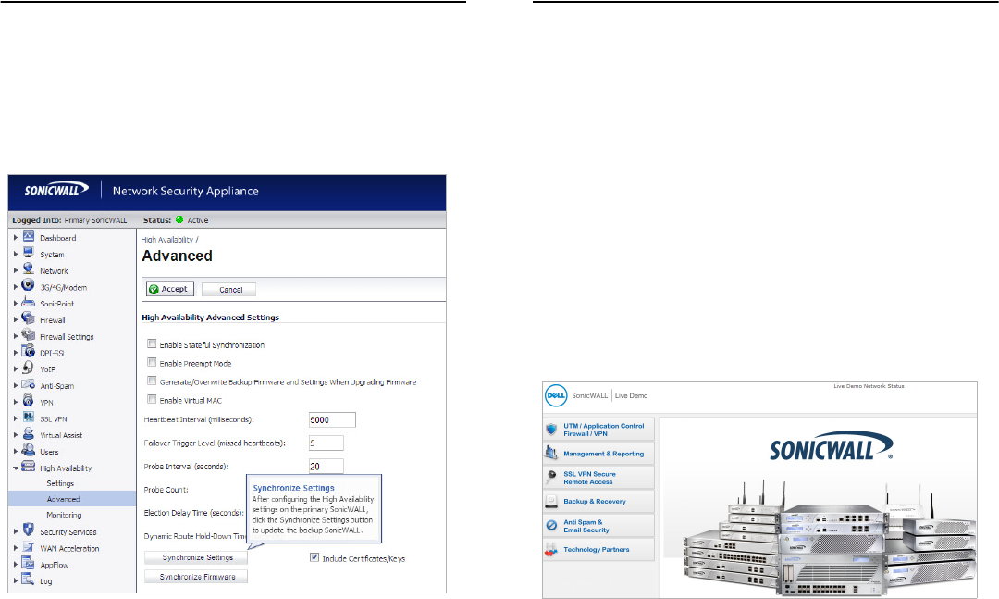
Task: Click Live Demo Network Status link
Action: tap(869, 386)
